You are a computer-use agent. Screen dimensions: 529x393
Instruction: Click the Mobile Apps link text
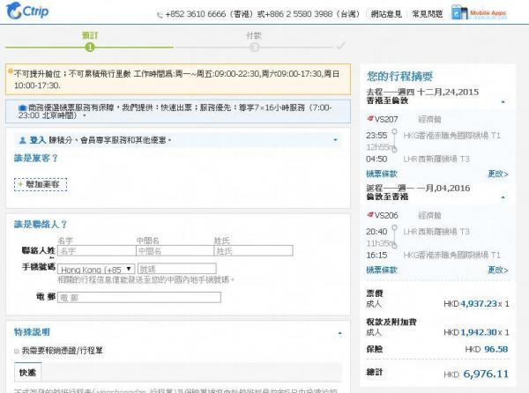488,13
